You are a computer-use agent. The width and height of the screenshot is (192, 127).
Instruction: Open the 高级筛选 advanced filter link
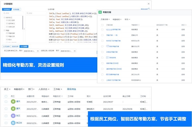72,89
